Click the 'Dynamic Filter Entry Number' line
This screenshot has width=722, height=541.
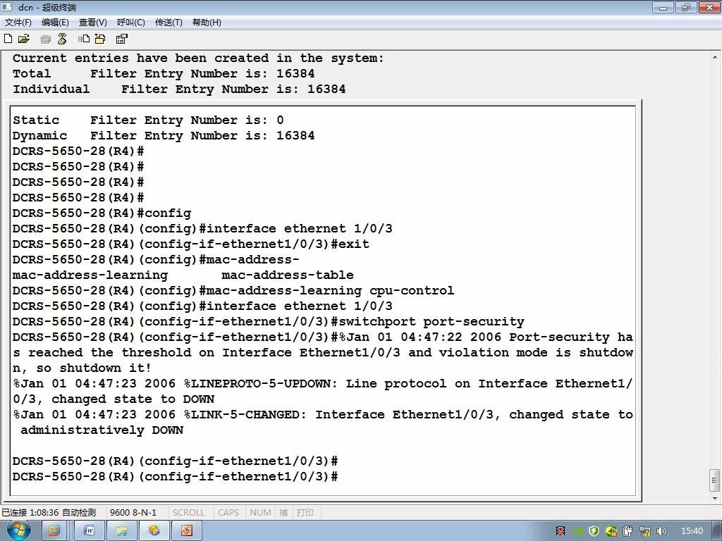(x=164, y=136)
